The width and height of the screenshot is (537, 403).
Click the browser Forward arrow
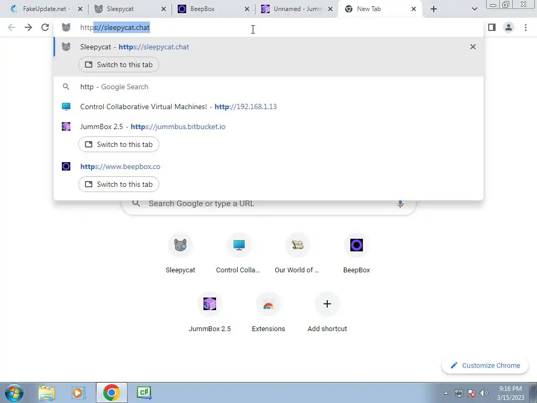point(28,27)
